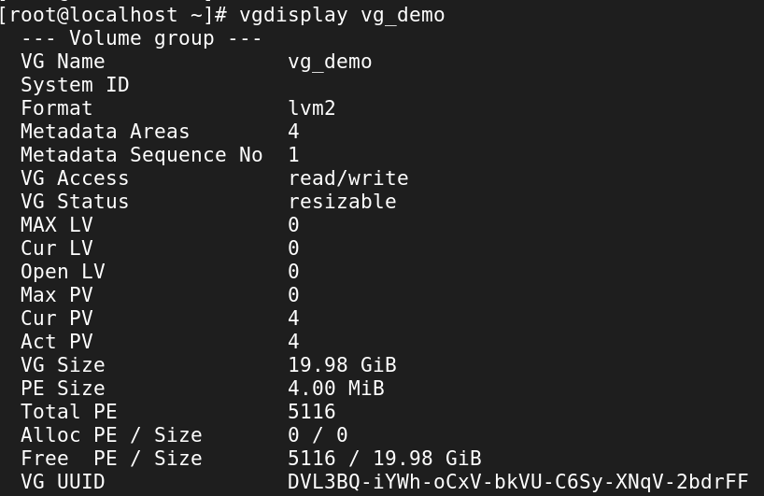
Task: Click the Cur LV label
Action: click(x=56, y=248)
